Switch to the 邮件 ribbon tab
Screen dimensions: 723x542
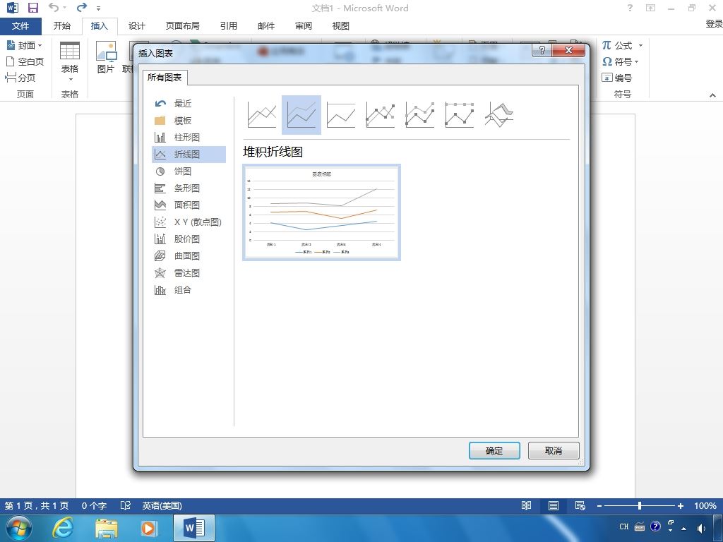pyautogui.click(x=266, y=26)
